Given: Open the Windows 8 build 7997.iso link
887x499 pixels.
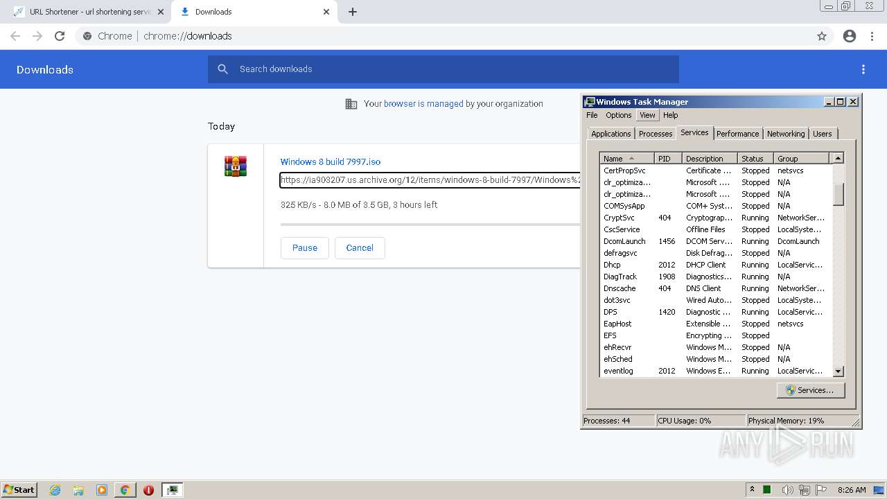Looking at the screenshot, I should pyautogui.click(x=331, y=161).
